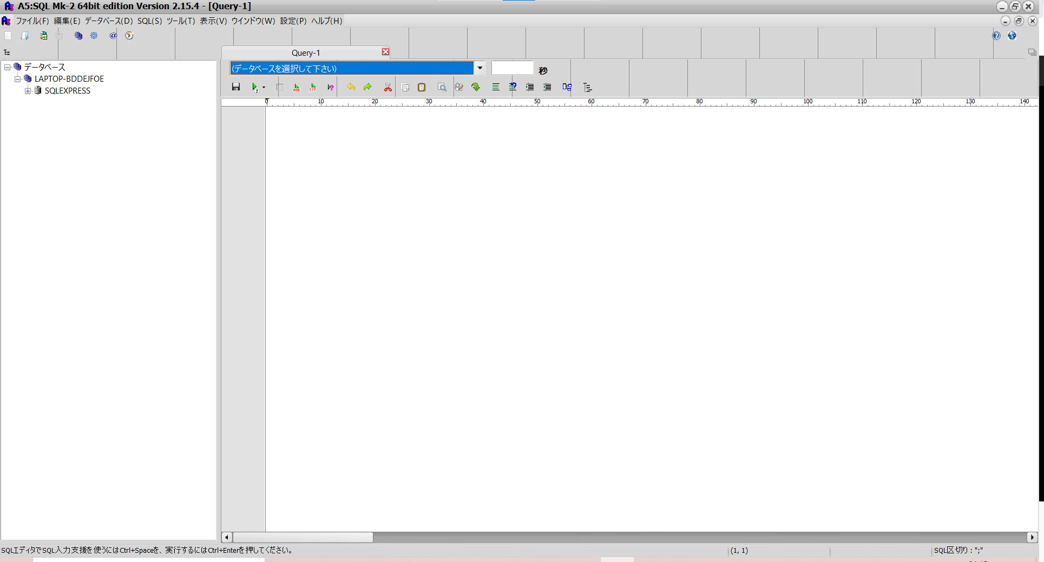Click the increase indent icon
1044x562 pixels.
pos(530,87)
